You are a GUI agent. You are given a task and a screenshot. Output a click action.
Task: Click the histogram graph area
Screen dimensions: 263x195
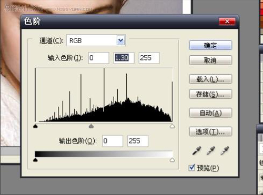(104, 95)
